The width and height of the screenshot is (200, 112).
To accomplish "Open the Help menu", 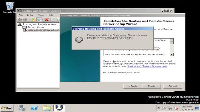I will pos(50,15).
